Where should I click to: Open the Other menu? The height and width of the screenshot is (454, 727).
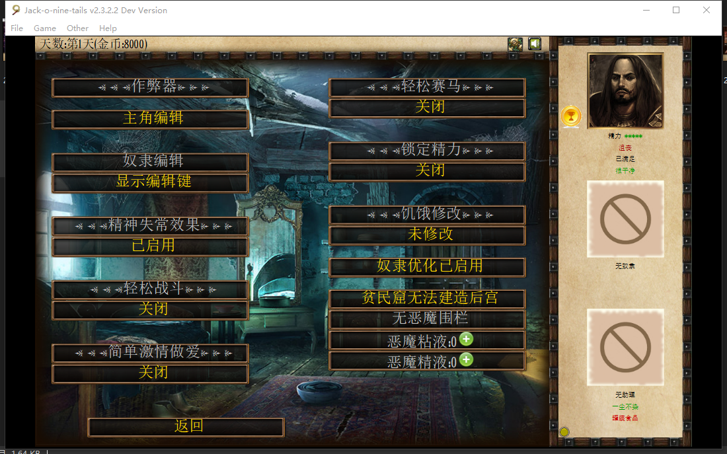(x=77, y=28)
